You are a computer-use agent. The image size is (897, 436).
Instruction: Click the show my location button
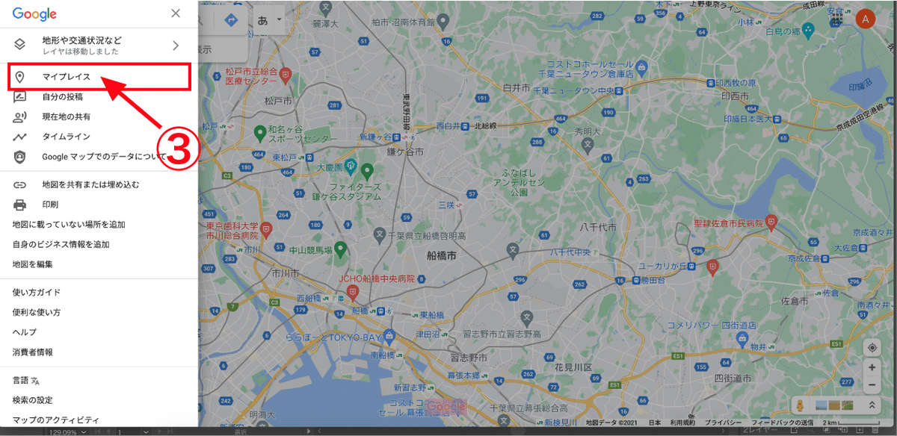tap(872, 348)
